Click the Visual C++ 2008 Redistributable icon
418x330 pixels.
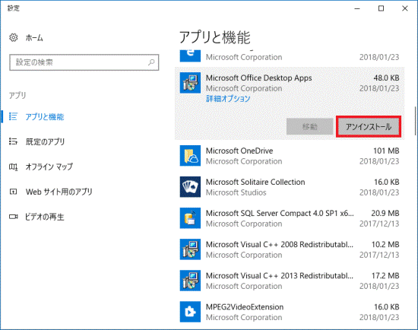[x=190, y=249]
